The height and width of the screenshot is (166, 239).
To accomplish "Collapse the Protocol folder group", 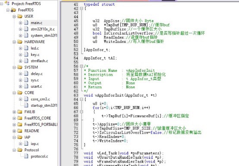I will tap(14, 150).
